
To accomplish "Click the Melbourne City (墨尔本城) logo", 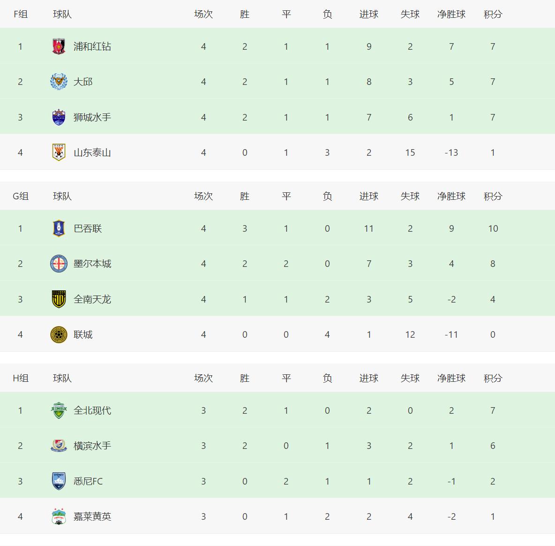I will coord(59,264).
